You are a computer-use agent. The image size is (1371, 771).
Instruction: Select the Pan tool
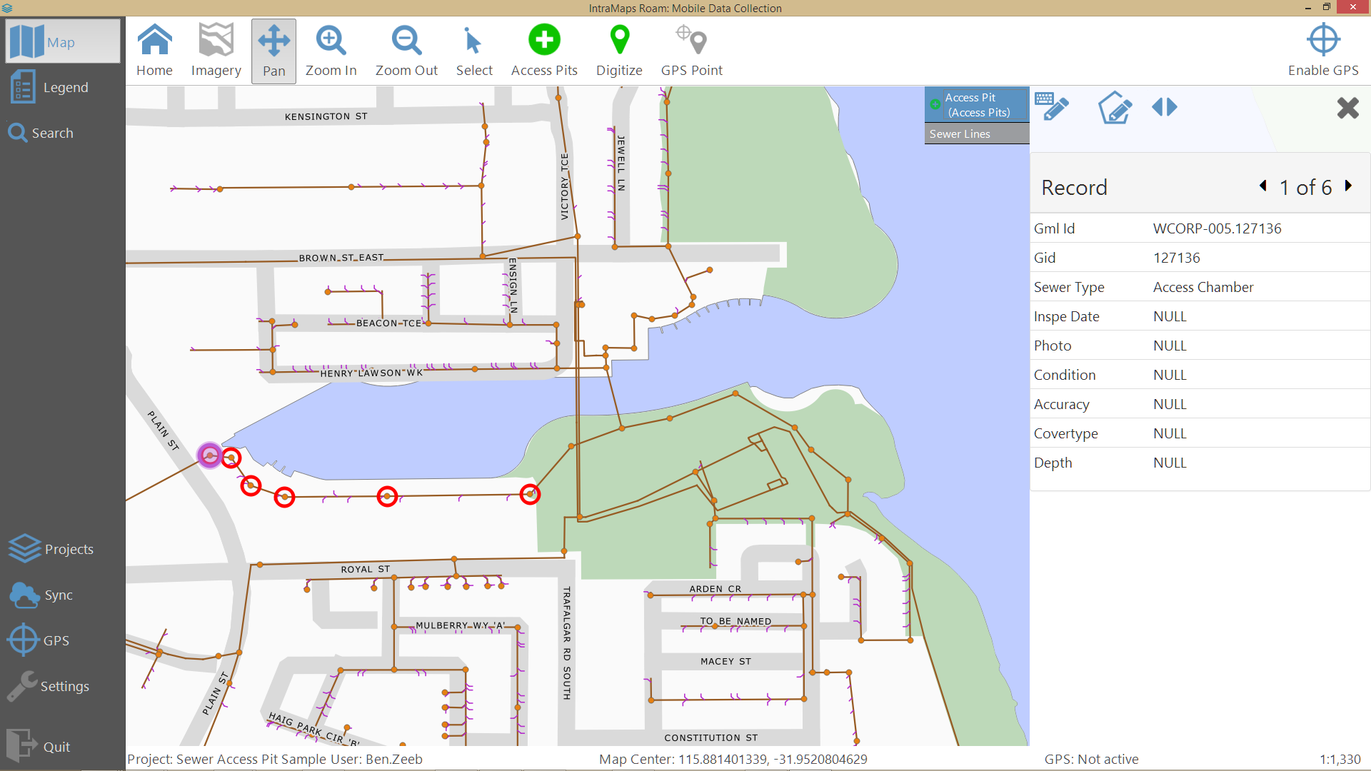click(273, 49)
